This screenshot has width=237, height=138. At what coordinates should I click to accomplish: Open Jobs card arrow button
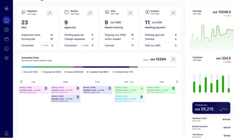pos(130,13)
